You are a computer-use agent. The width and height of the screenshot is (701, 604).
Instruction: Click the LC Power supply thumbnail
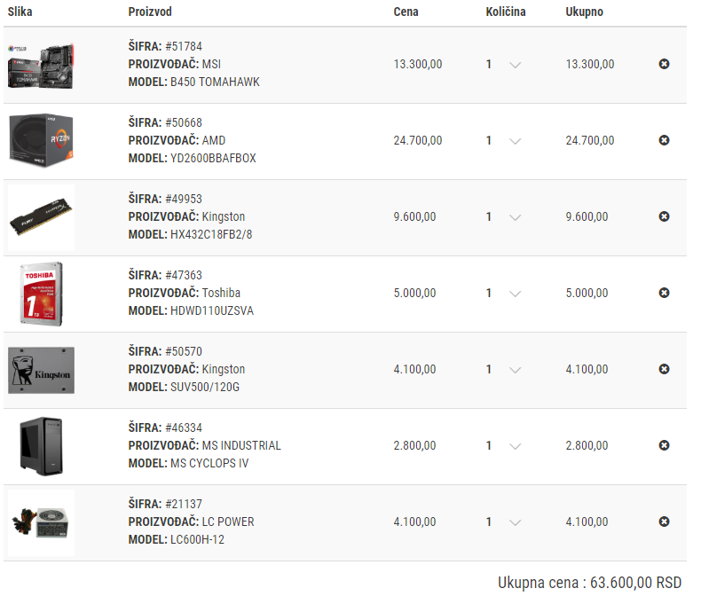tap(41, 522)
